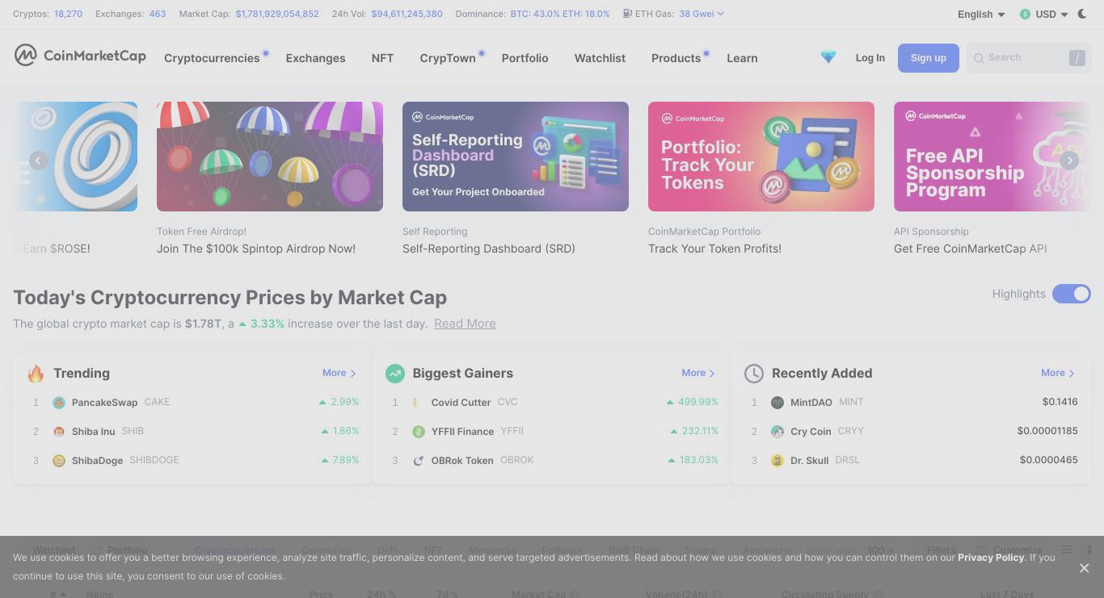
Task: Click the Exchanges 463 link
Action: click(158, 14)
